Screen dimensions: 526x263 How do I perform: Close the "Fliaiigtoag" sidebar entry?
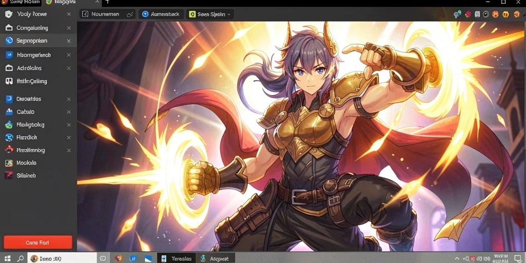[x=69, y=125]
